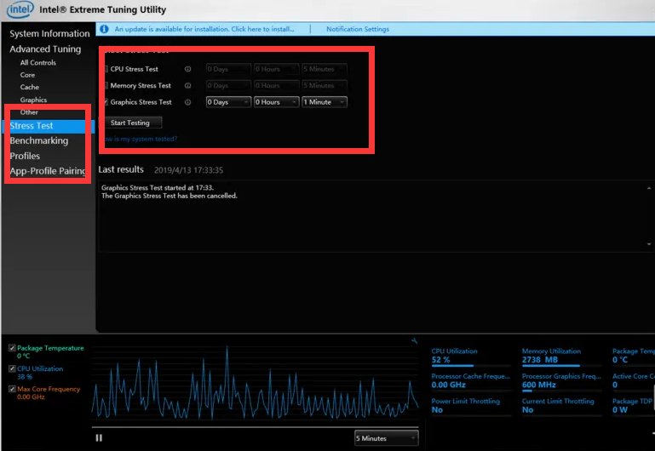The height and width of the screenshot is (451, 655).
Task: Click inside the CPU utilization graph
Action: (x=255, y=382)
